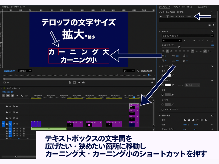Click the program monitor settings wrench icon
Image resolution: width=219 pixels, height=164 pixels.
(x=138, y=71)
